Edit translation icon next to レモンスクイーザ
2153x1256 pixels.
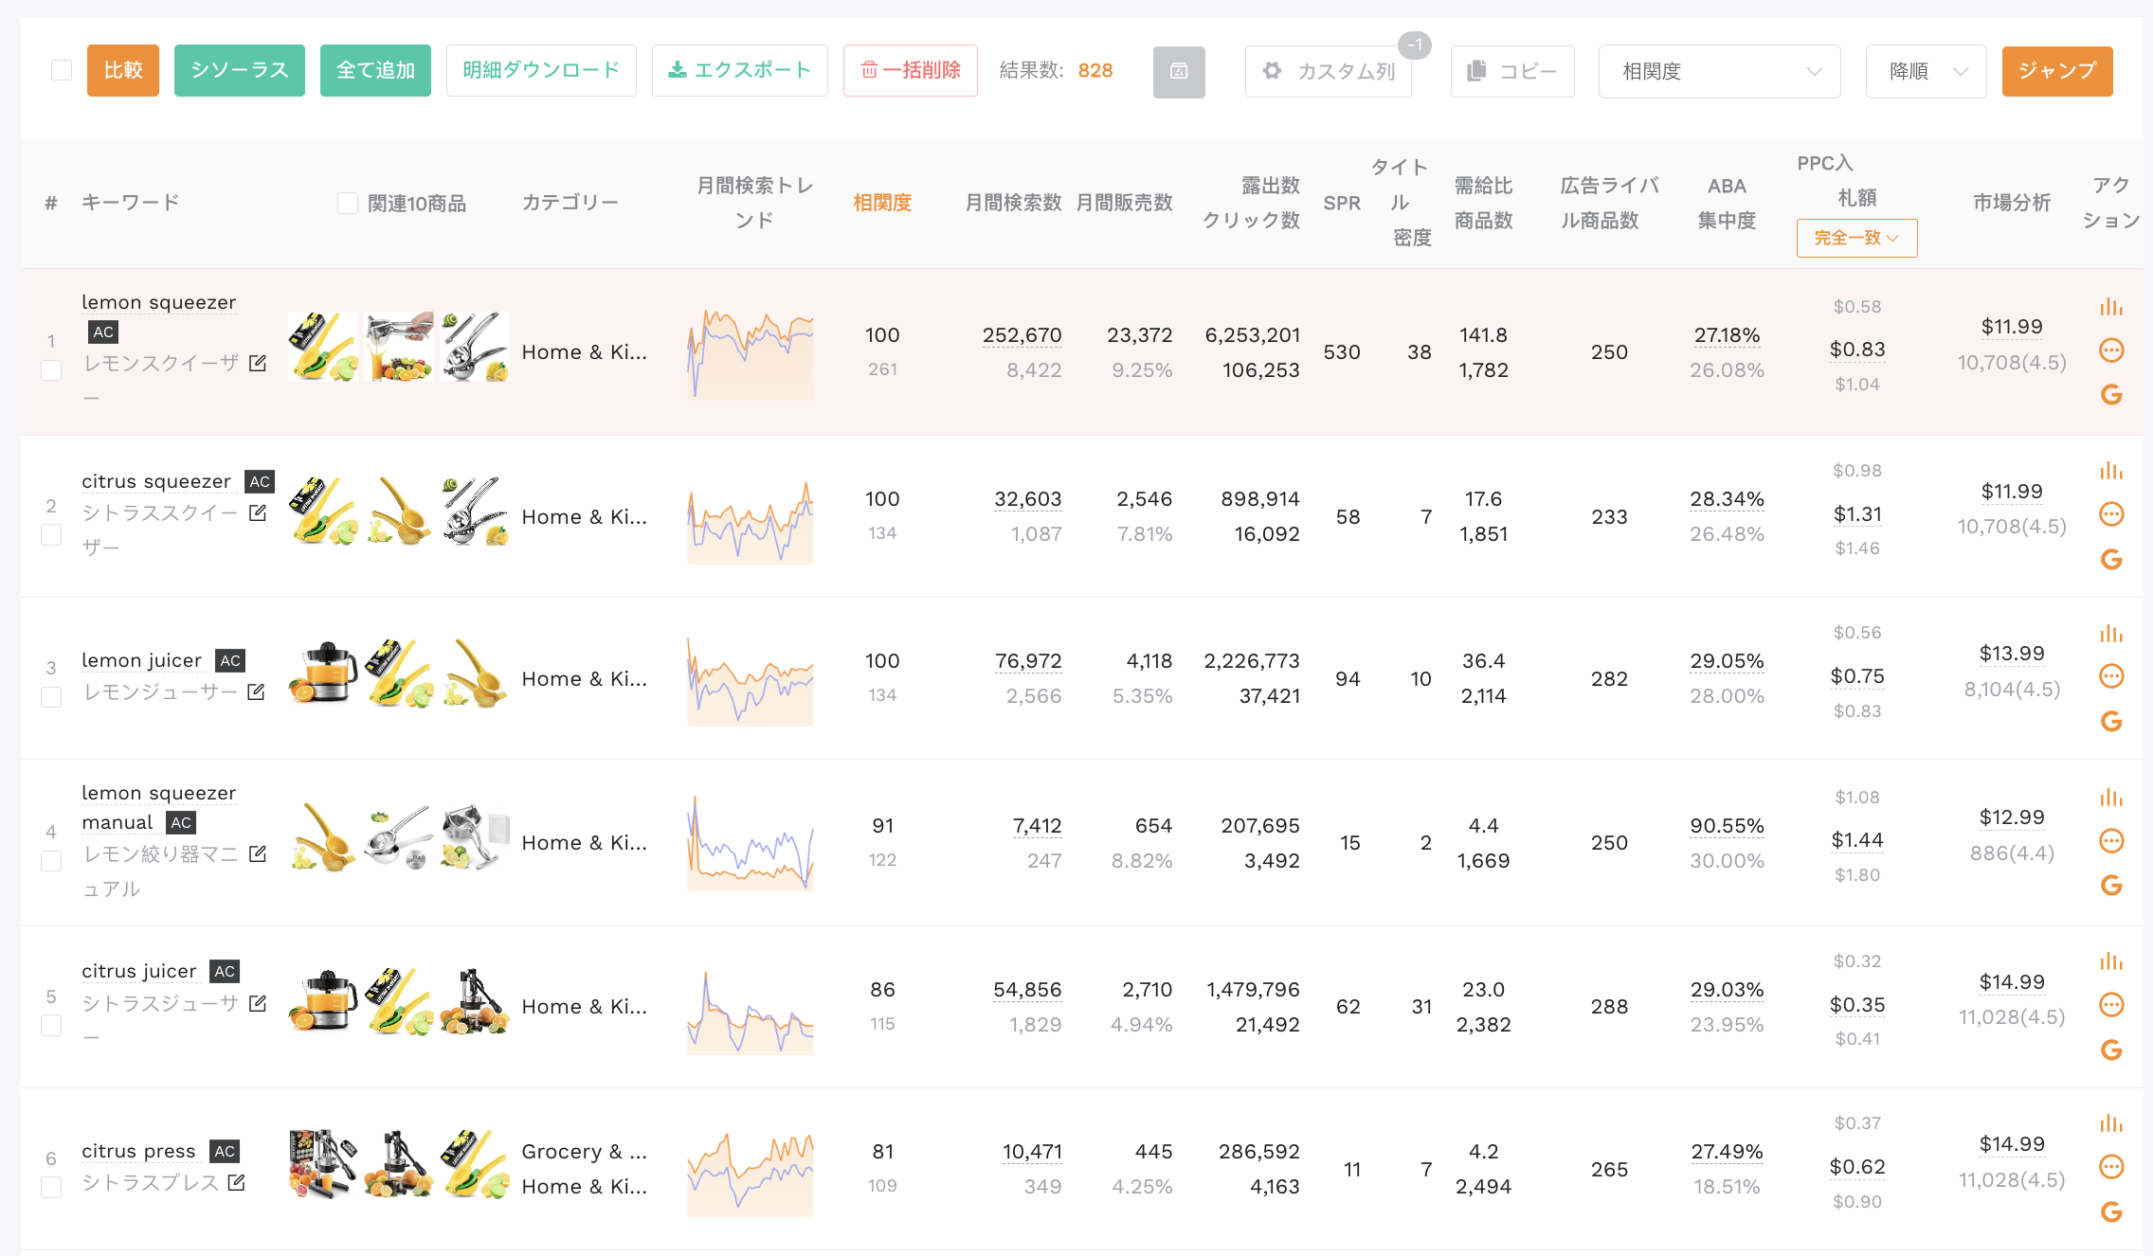click(x=258, y=363)
